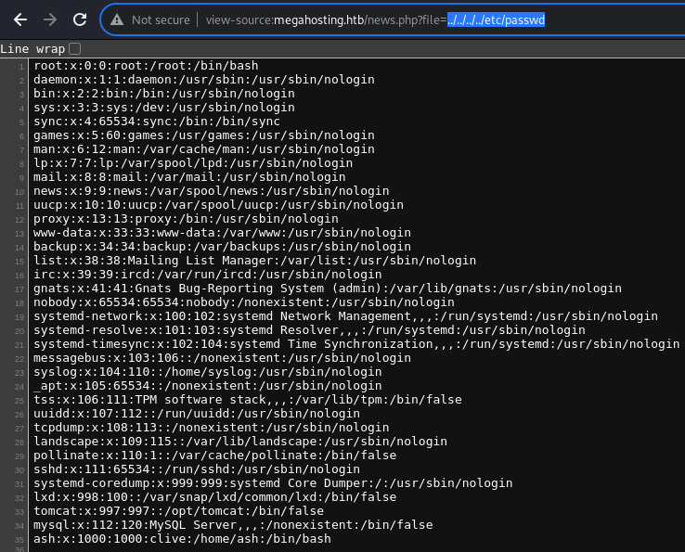Click the sshd:x:111:65534 line
Viewport: 685px width, 552px height.
[x=197, y=469]
